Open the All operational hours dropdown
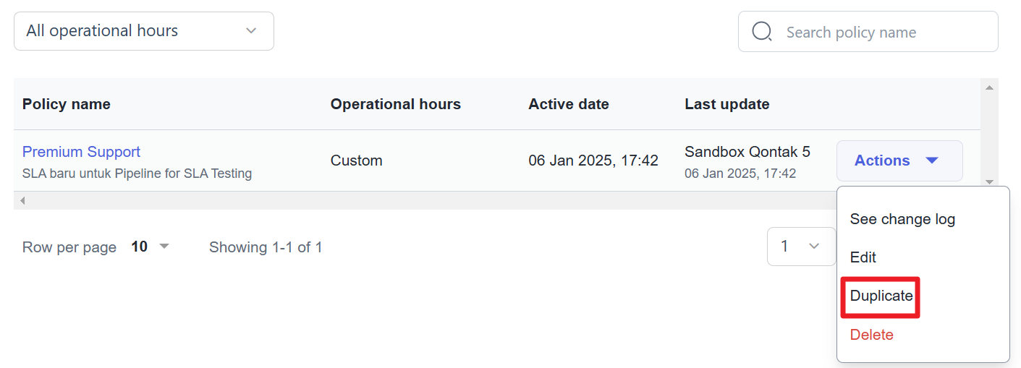 tap(143, 31)
